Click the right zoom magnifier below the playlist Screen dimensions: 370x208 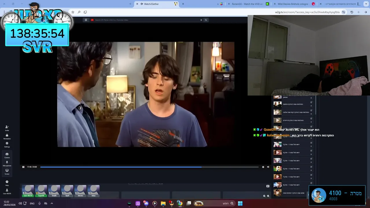pos(268,196)
